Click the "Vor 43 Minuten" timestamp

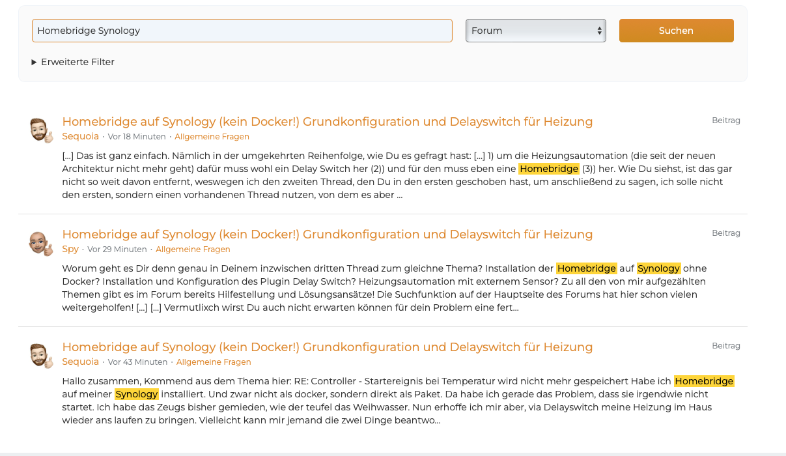pos(137,362)
